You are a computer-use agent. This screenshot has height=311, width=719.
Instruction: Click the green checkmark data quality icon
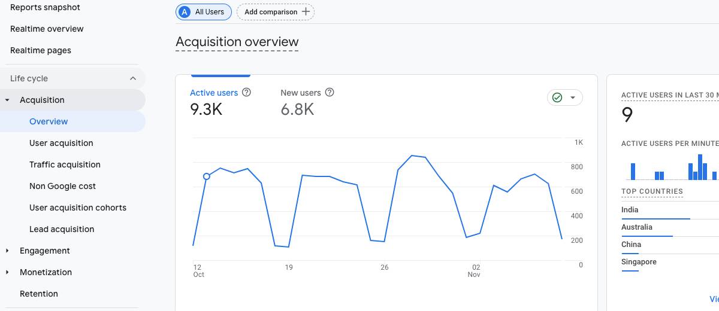click(x=557, y=97)
